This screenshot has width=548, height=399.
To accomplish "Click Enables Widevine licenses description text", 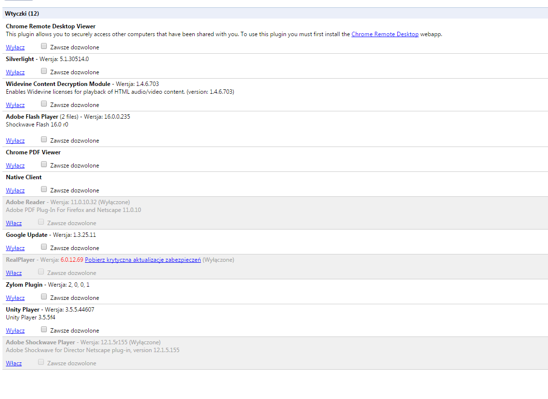I will point(120,92).
